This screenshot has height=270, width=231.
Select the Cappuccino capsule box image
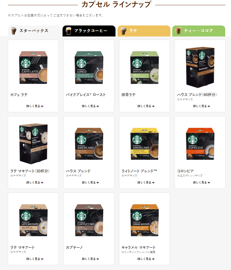(x=89, y=220)
